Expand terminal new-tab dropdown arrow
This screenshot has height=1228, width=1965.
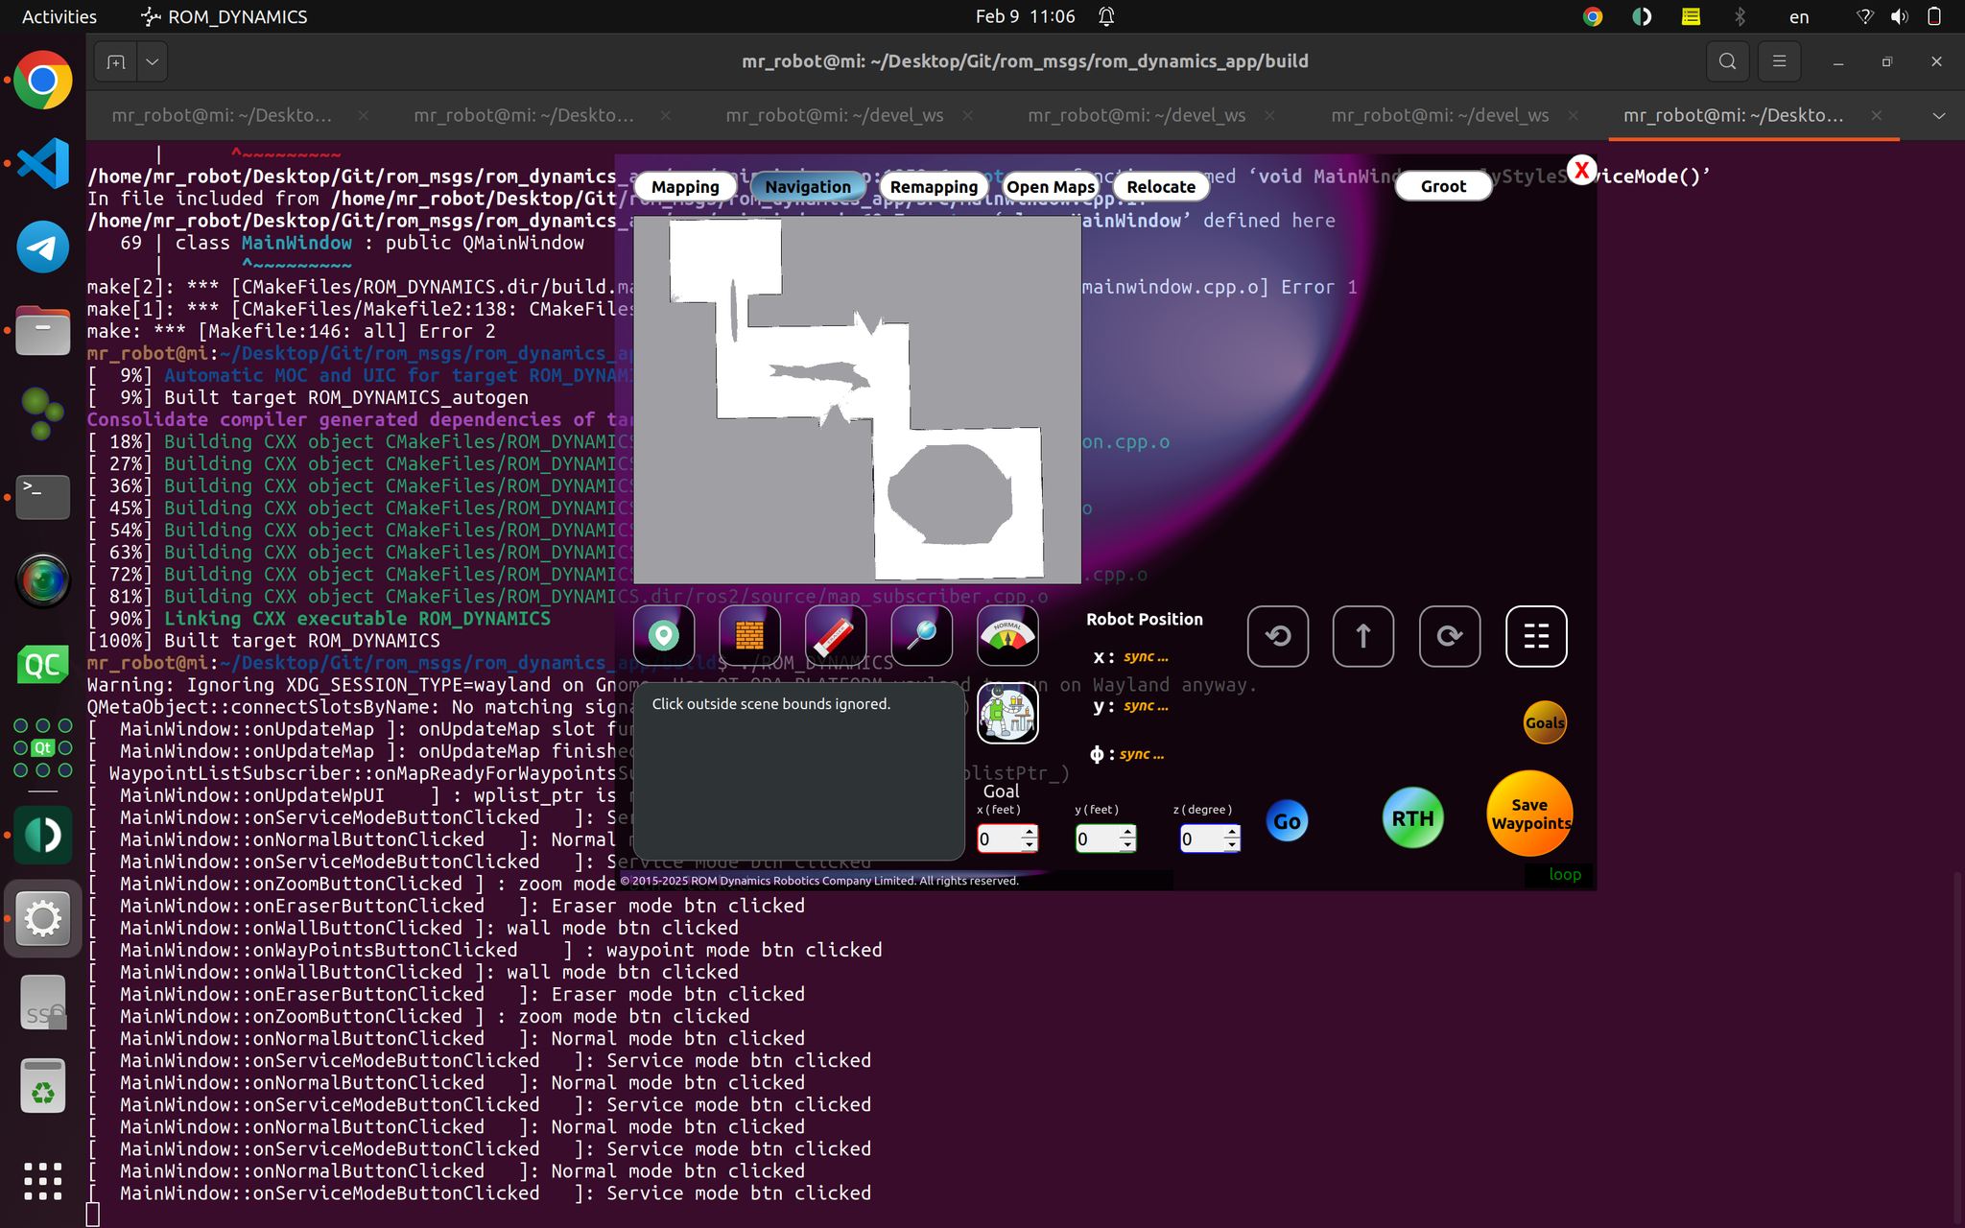coord(152,61)
